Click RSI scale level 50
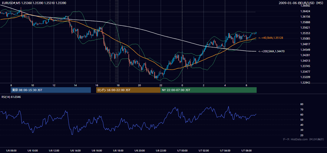The width and height of the screenshot is (327, 153). 302,120
